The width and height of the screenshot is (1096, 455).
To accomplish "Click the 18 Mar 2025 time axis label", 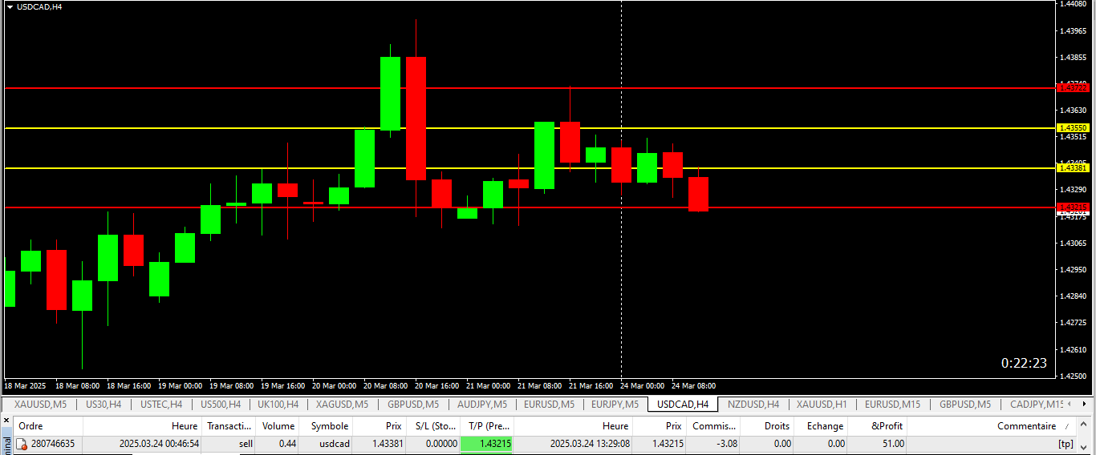I will [x=24, y=385].
